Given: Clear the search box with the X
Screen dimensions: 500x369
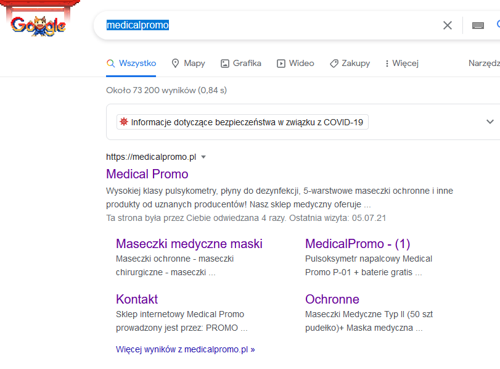Looking at the screenshot, I should point(448,25).
